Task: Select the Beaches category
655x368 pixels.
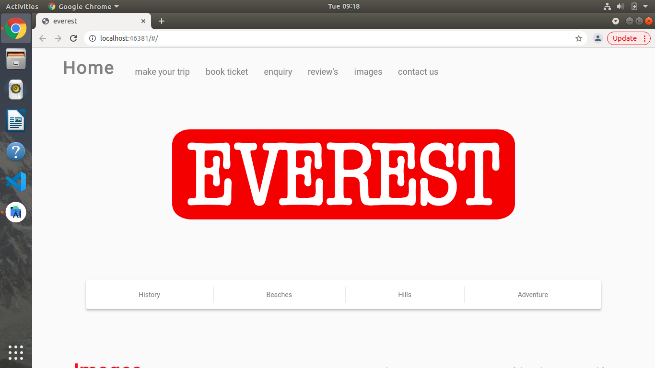Action: (x=279, y=295)
